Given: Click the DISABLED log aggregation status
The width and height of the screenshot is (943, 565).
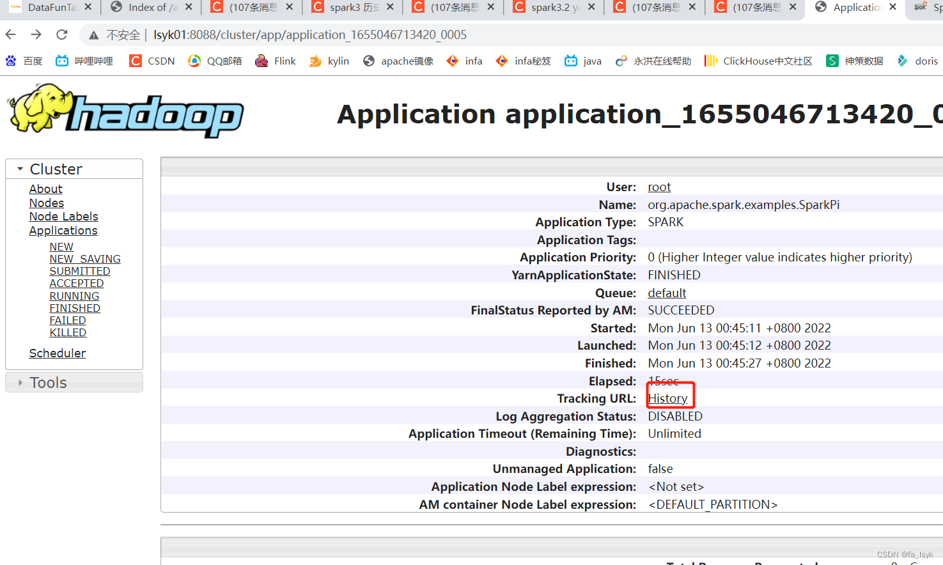Looking at the screenshot, I should [675, 416].
